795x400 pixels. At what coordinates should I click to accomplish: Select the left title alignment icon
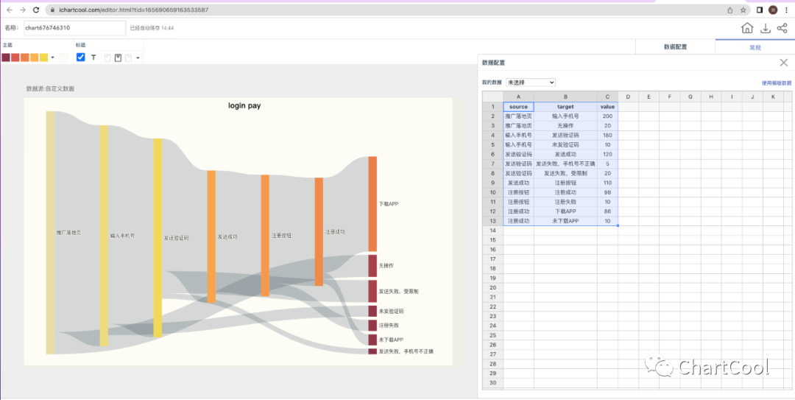click(107, 57)
